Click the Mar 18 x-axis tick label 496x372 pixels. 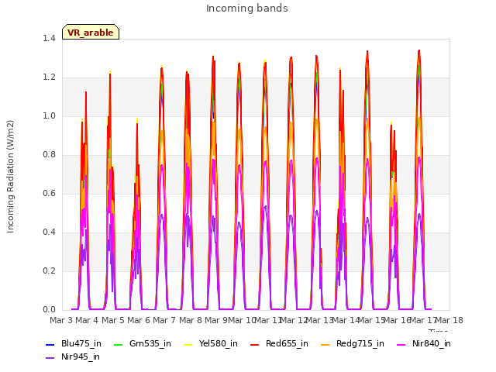(449, 320)
